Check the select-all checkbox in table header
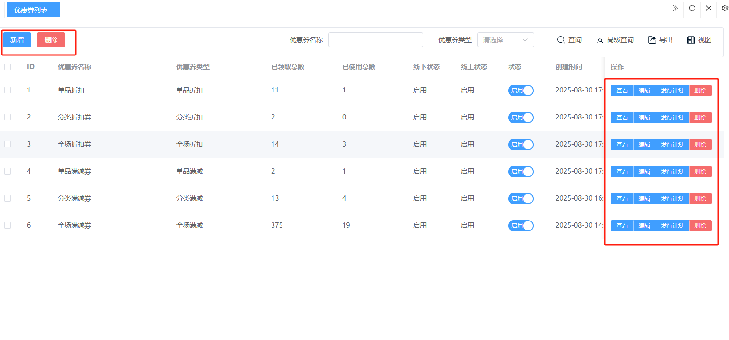This screenshot has width=729, height=340. pyautogui.click(x=8, y=67)
